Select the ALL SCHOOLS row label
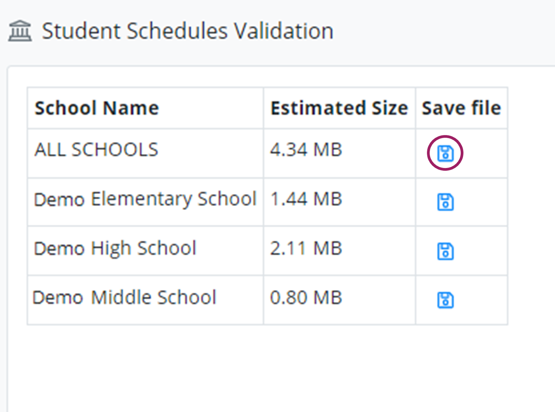This screenshot has height=412, width=555. click(96, 150)
